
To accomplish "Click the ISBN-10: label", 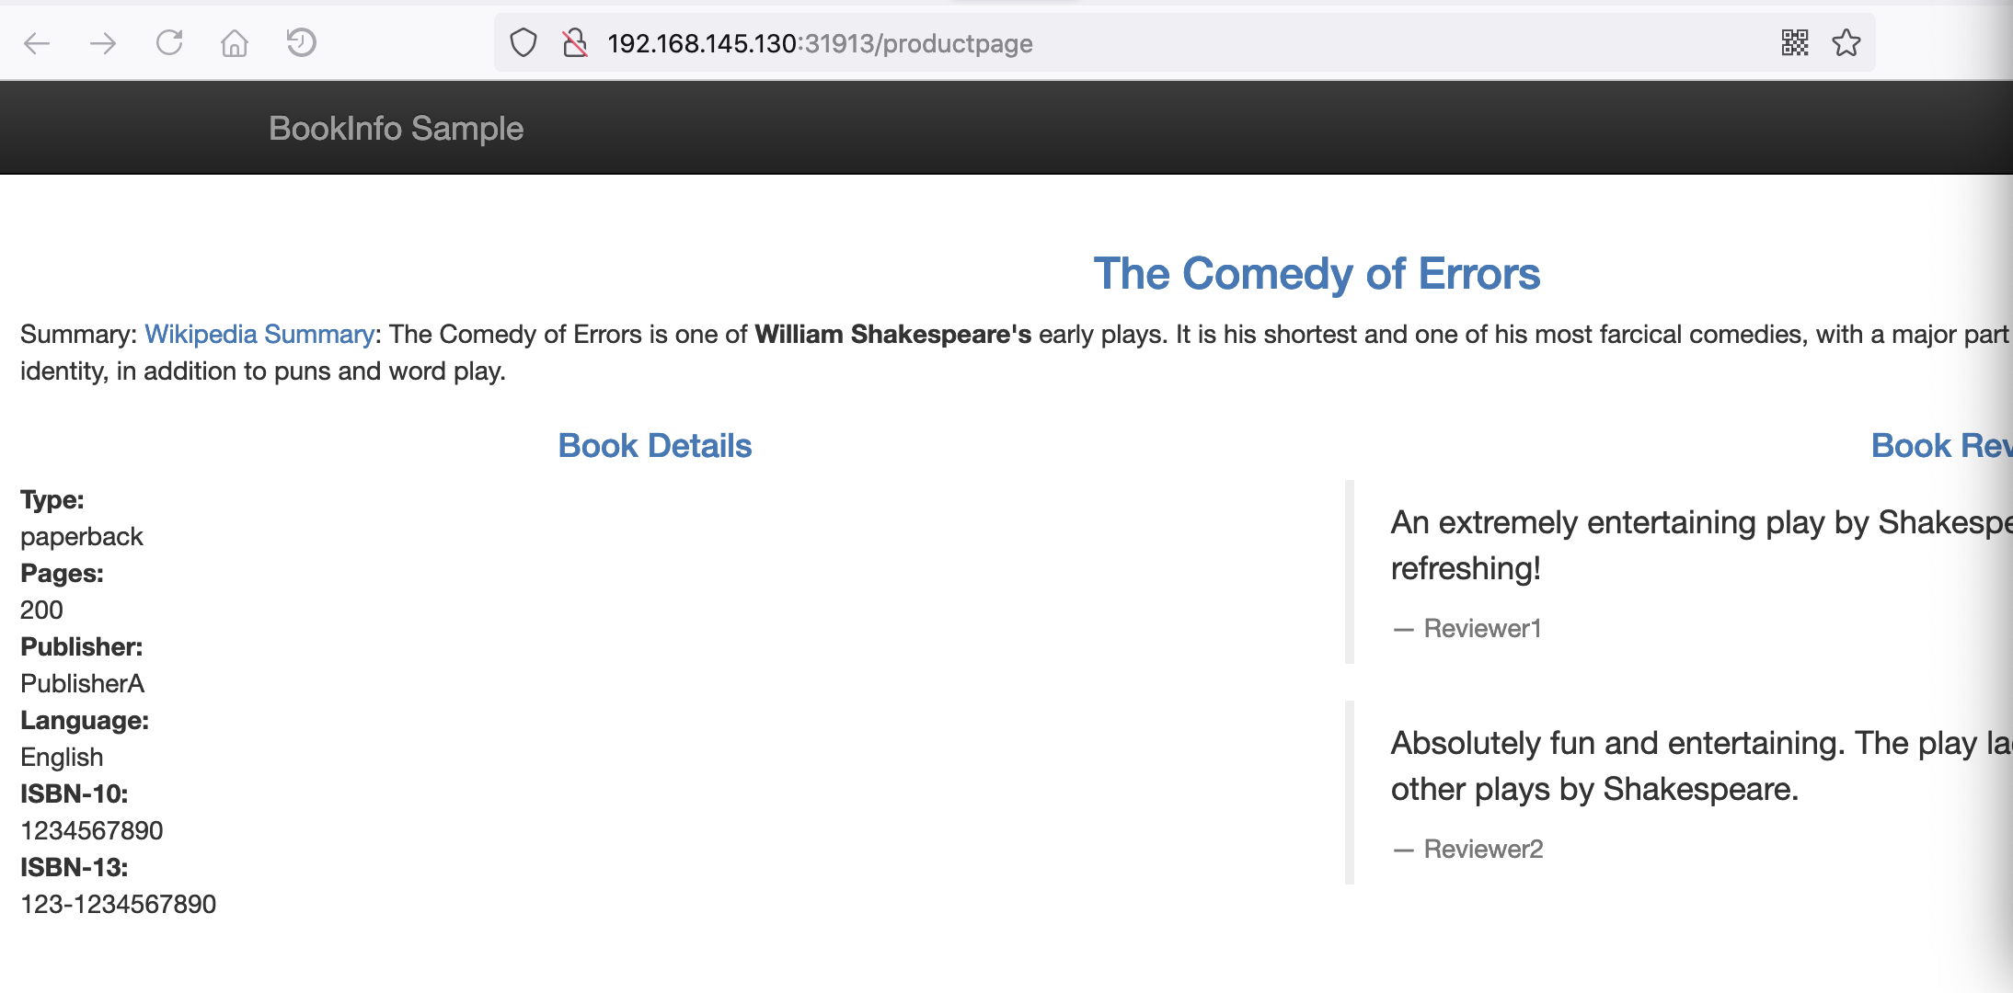I will (x=75, y=794).
